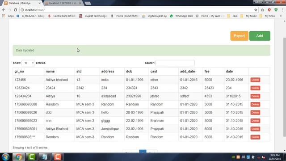Open a new browser tab
The height and width of the screenshot is (161, 286).
point(88,3)
